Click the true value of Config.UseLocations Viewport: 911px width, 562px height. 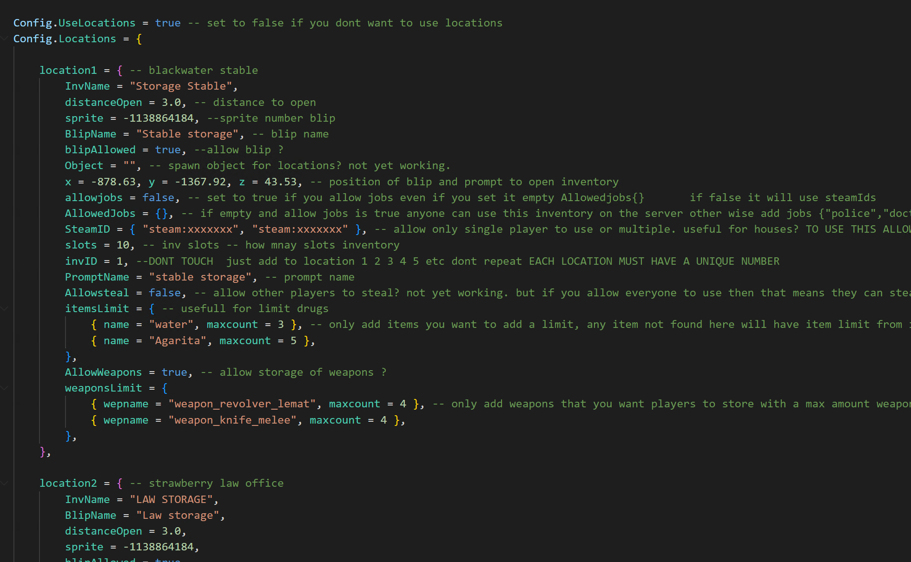tap(167, 23)
